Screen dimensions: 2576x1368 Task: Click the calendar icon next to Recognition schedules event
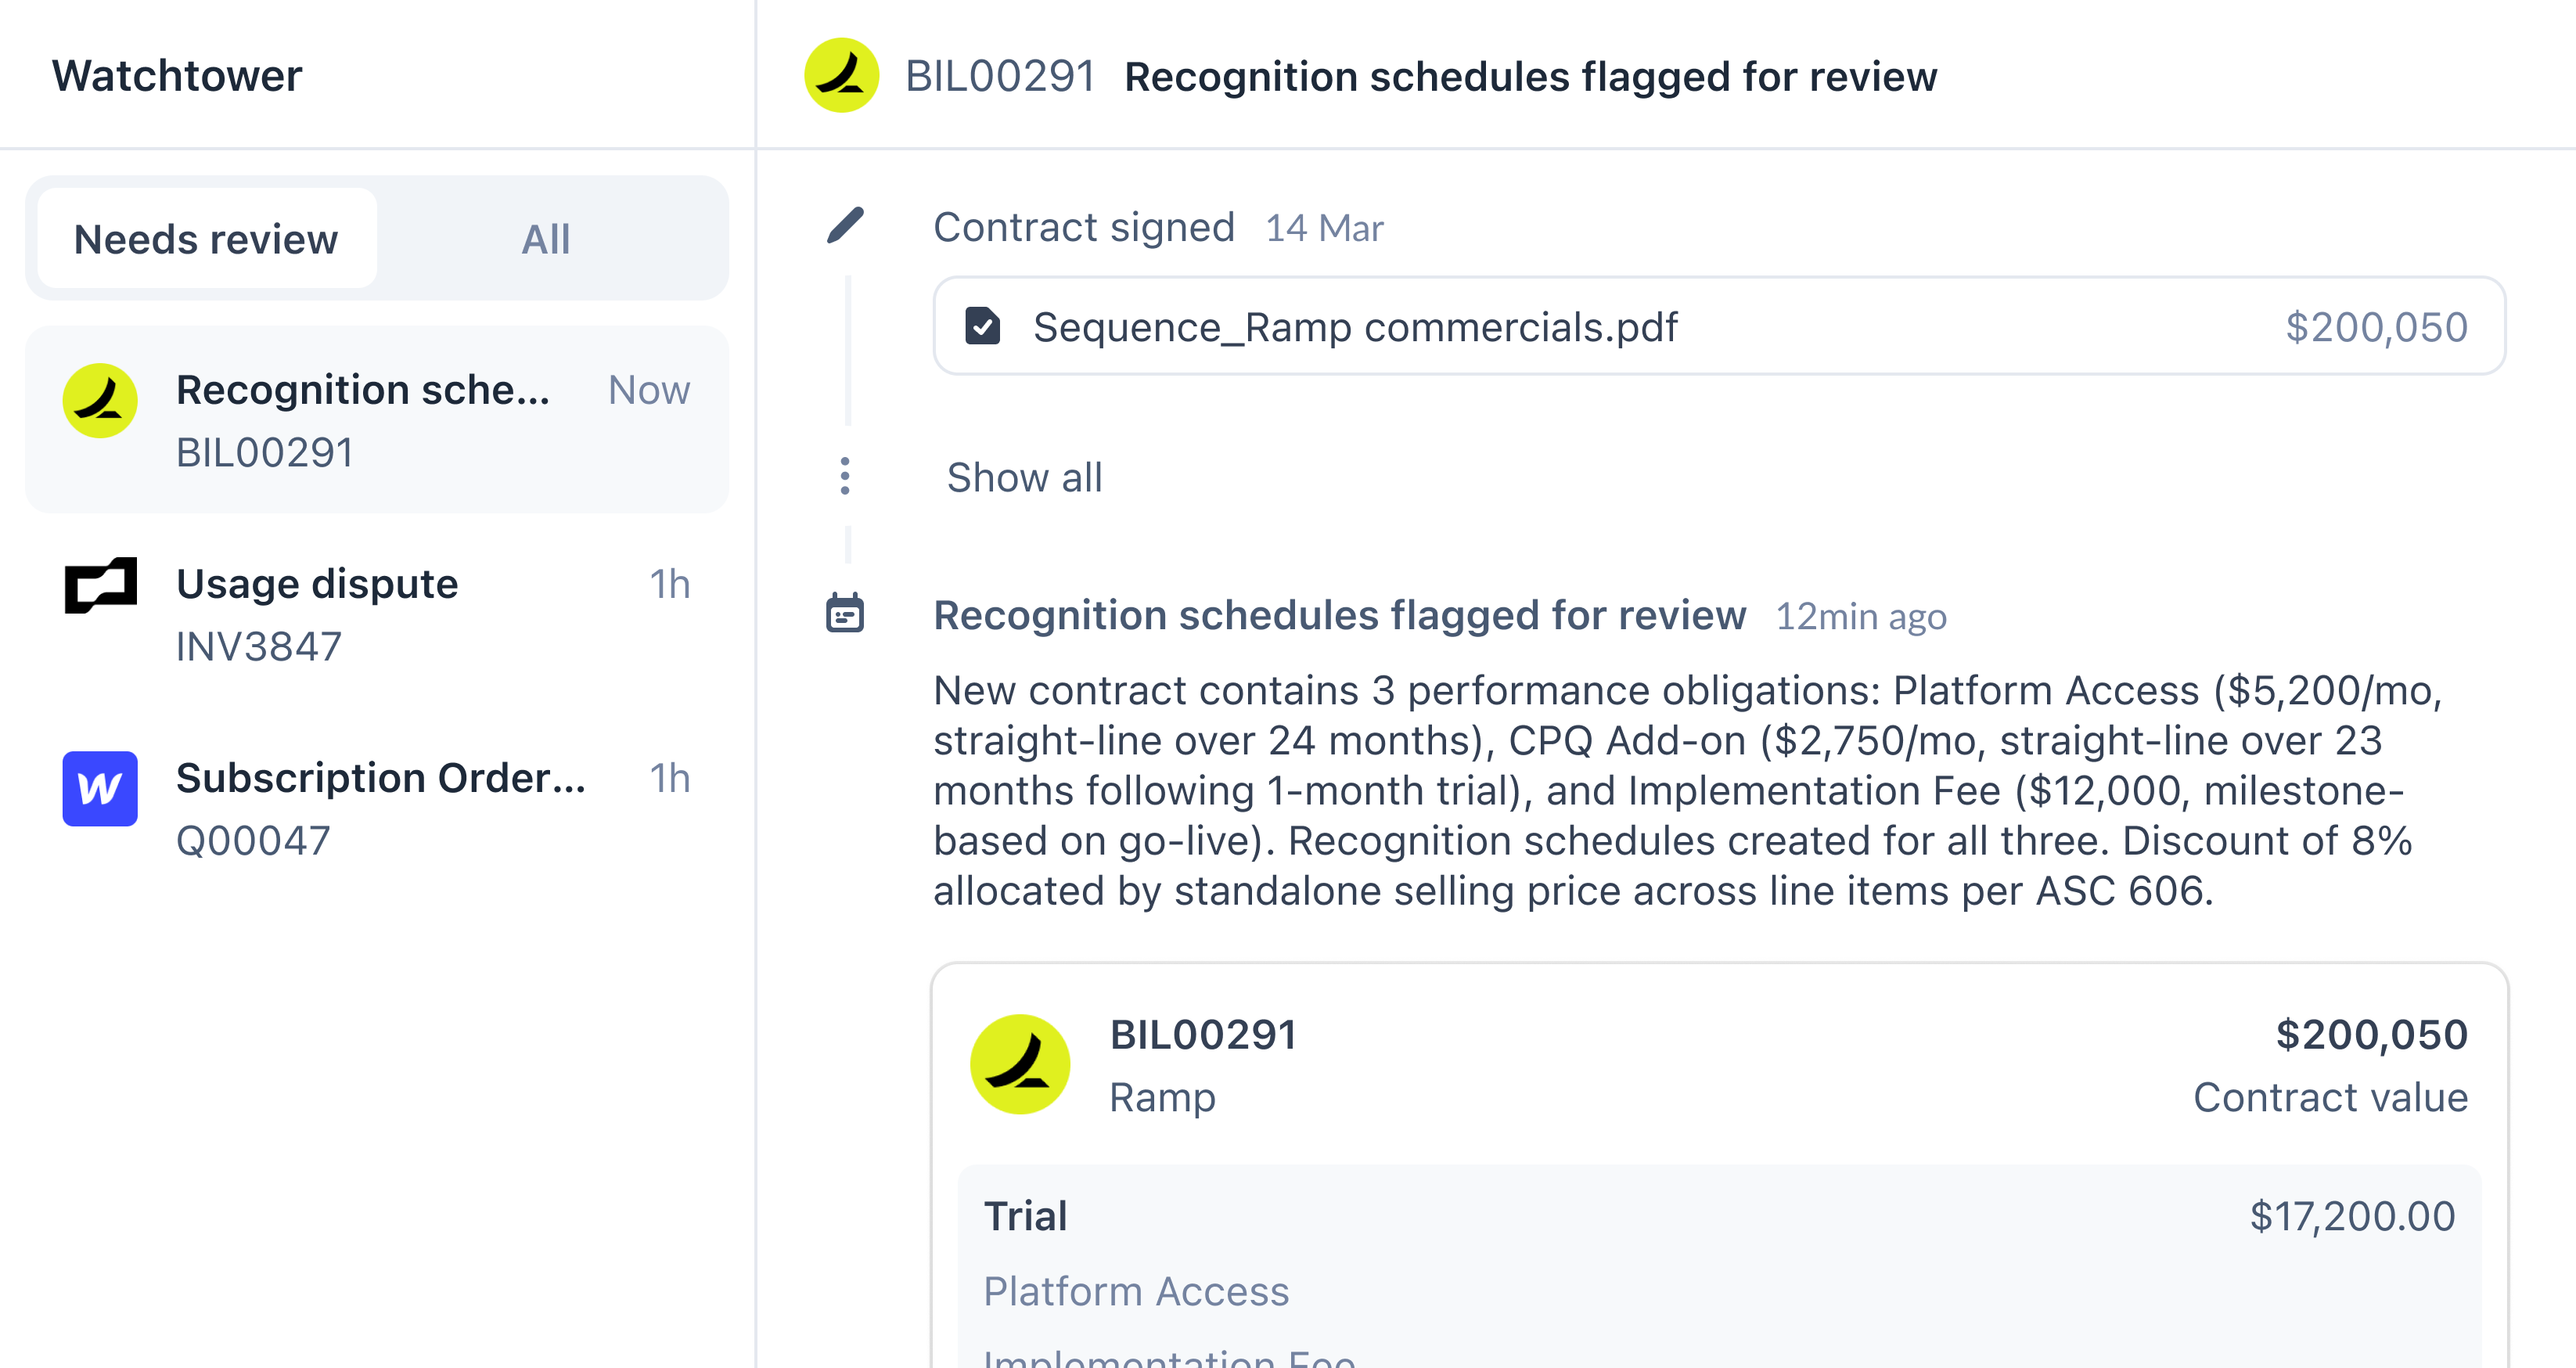coord(846,615)
